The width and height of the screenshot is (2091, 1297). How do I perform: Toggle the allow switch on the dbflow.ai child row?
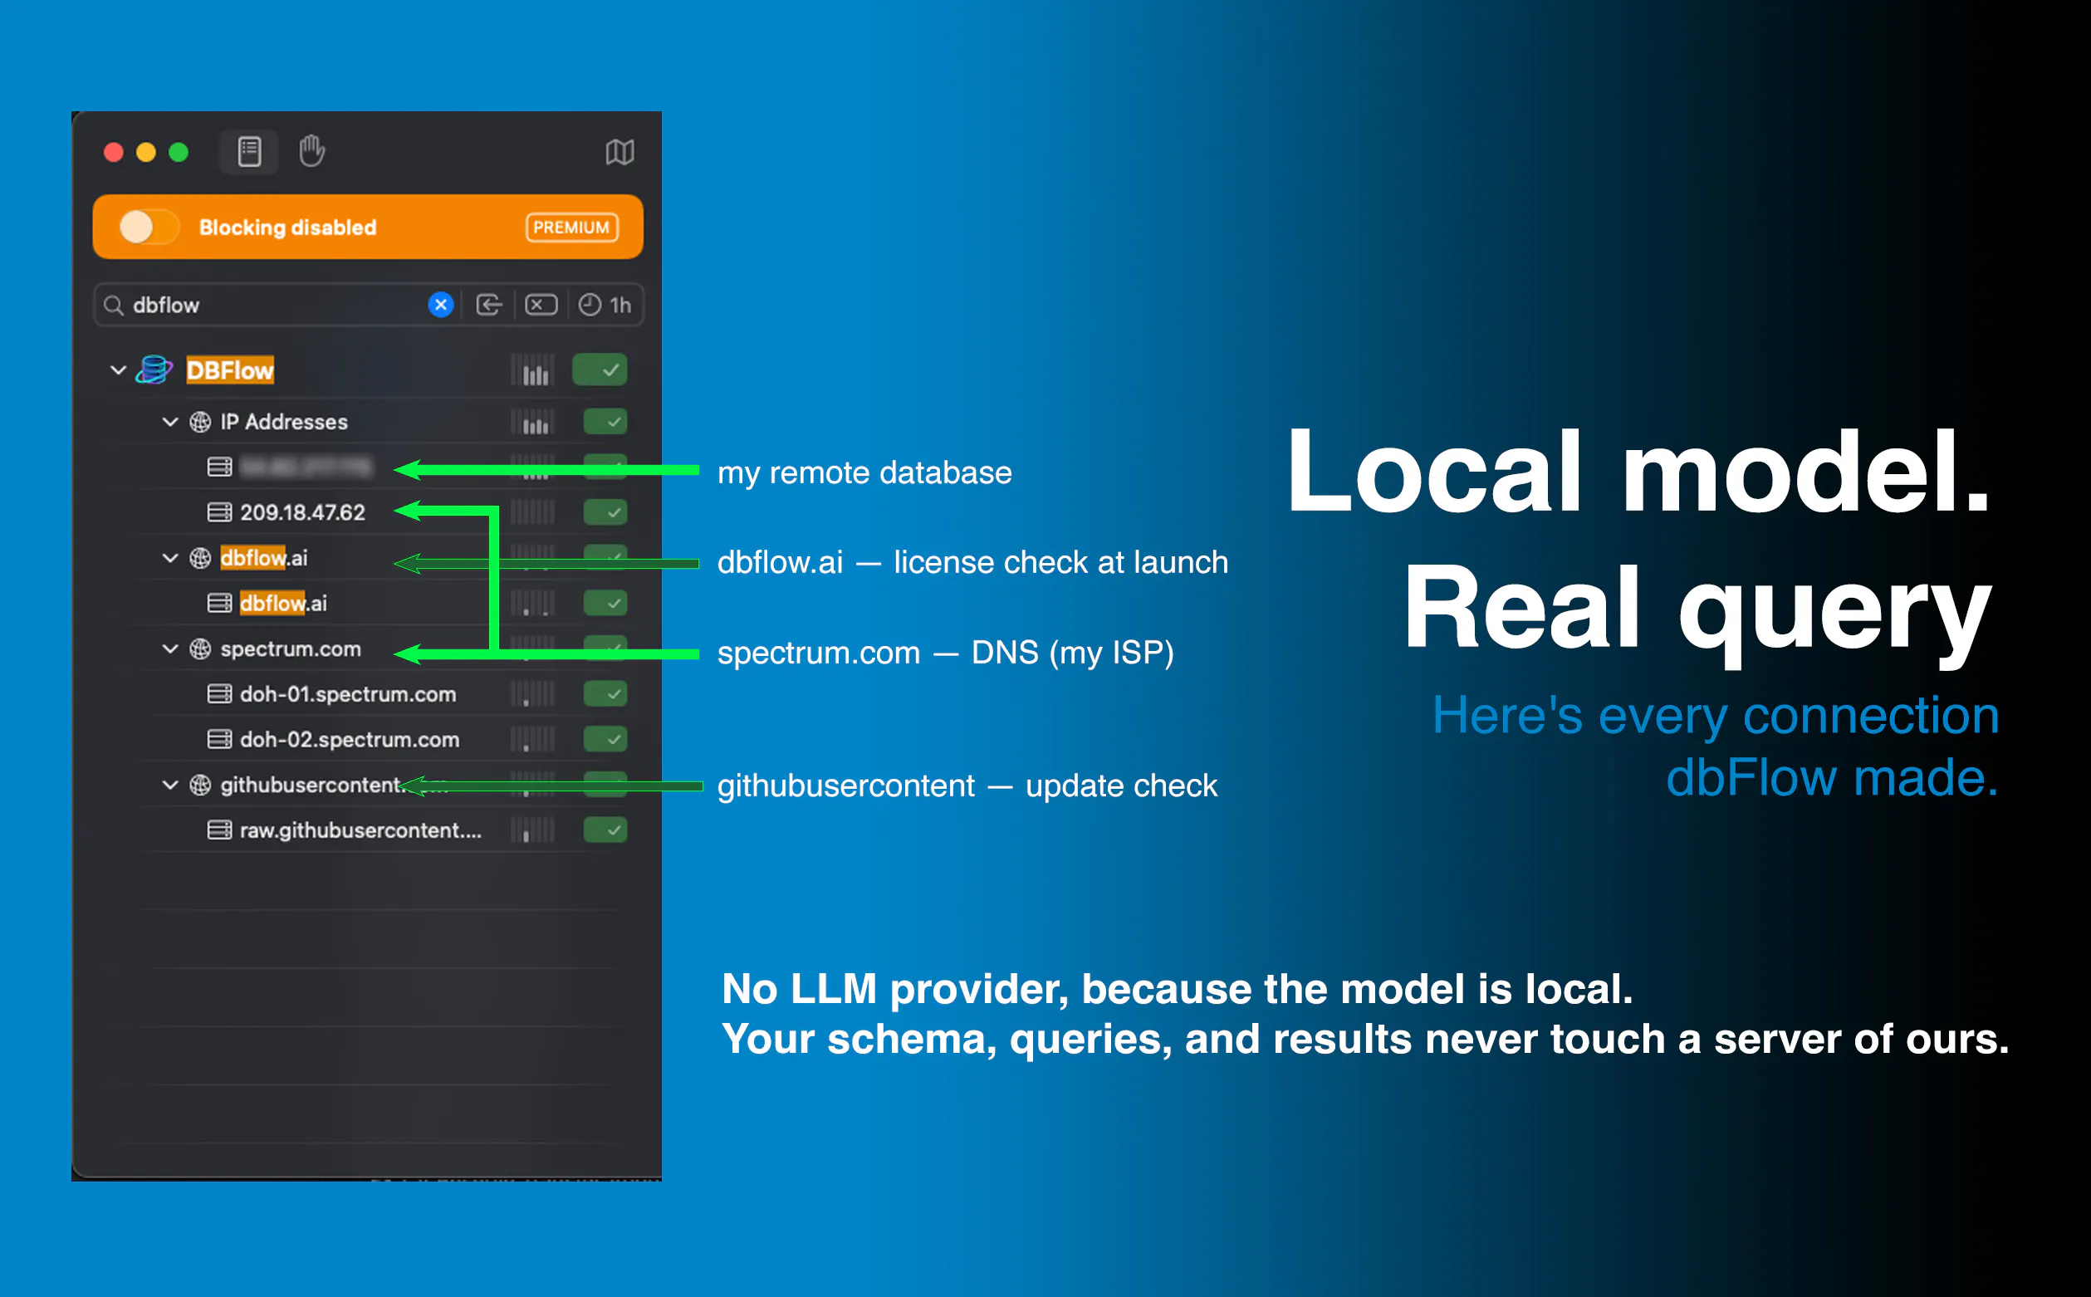(605, 604)
